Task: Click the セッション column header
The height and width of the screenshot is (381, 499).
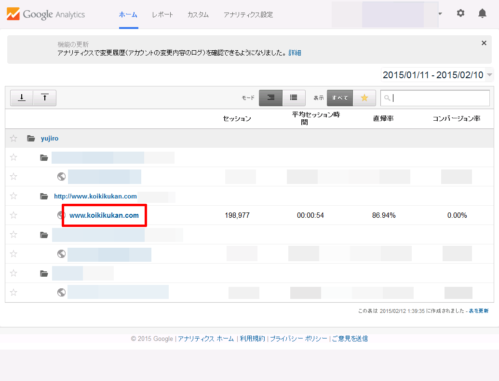Action: [237, 119]
